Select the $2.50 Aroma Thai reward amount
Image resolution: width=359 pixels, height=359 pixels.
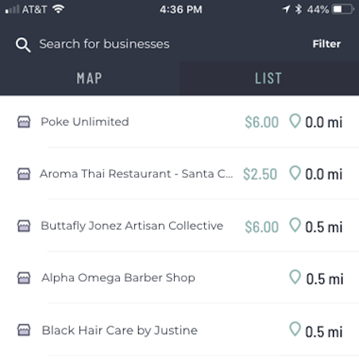(260, 174)
